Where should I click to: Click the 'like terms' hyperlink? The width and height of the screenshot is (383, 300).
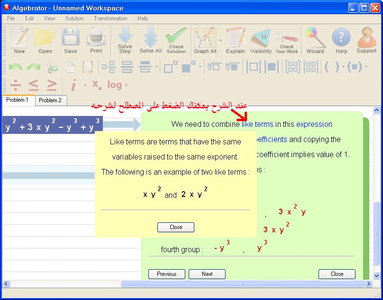pos(257,124)
